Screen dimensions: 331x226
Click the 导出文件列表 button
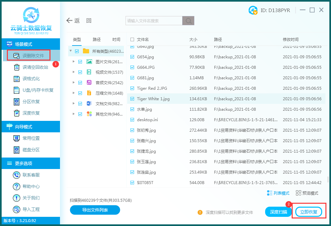(x=95, y=210)
